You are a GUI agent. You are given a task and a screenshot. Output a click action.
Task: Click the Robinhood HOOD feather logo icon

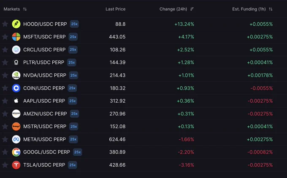(x=16, y=24)
